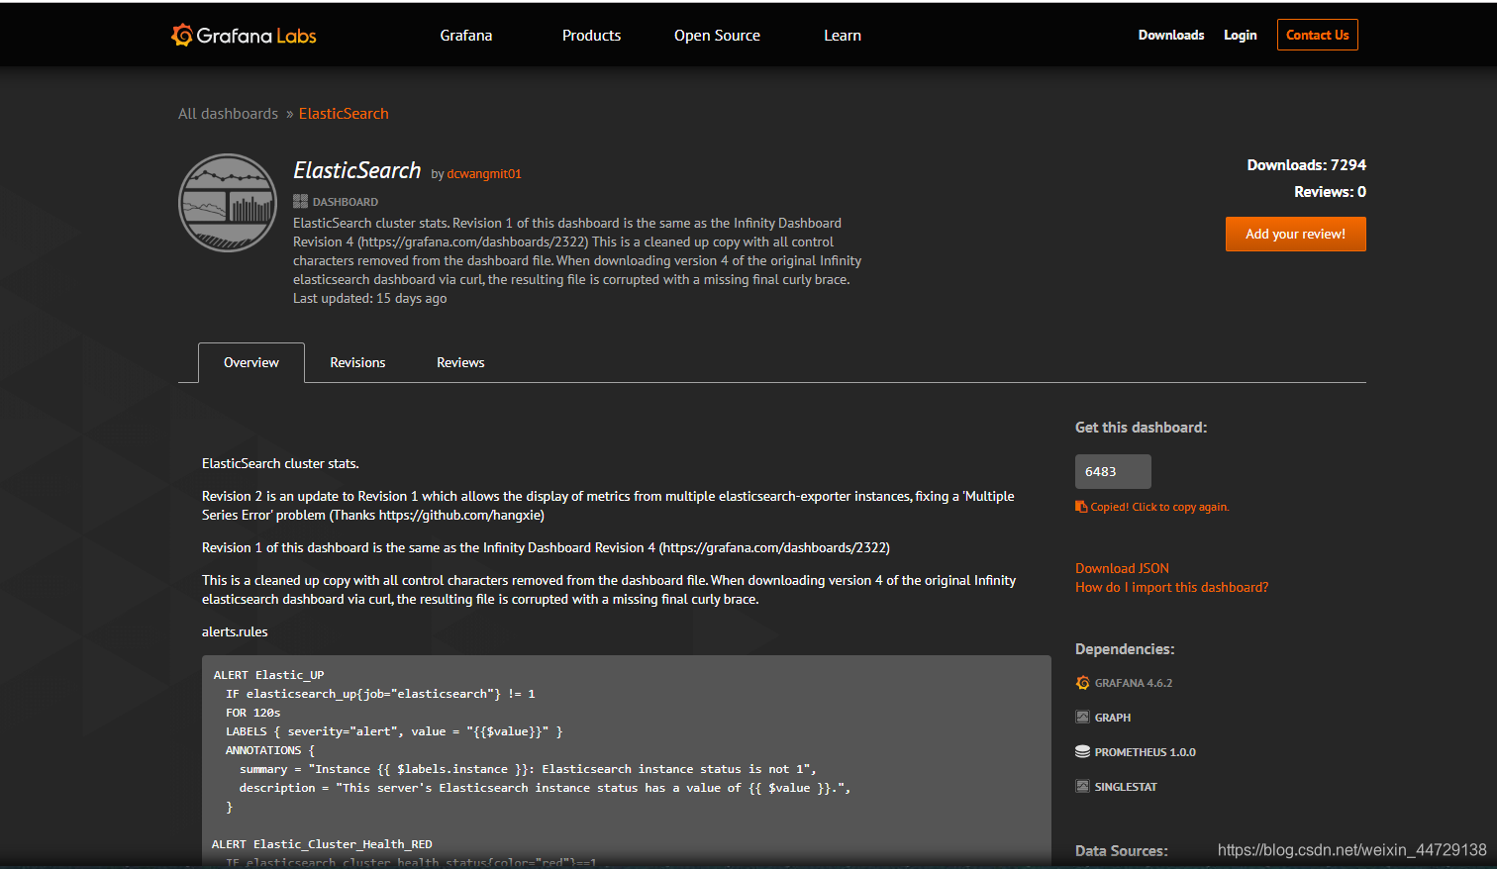Click the DASHBOARD grid icon
Screen dimensions: 1497x869
tap(300, 201)
